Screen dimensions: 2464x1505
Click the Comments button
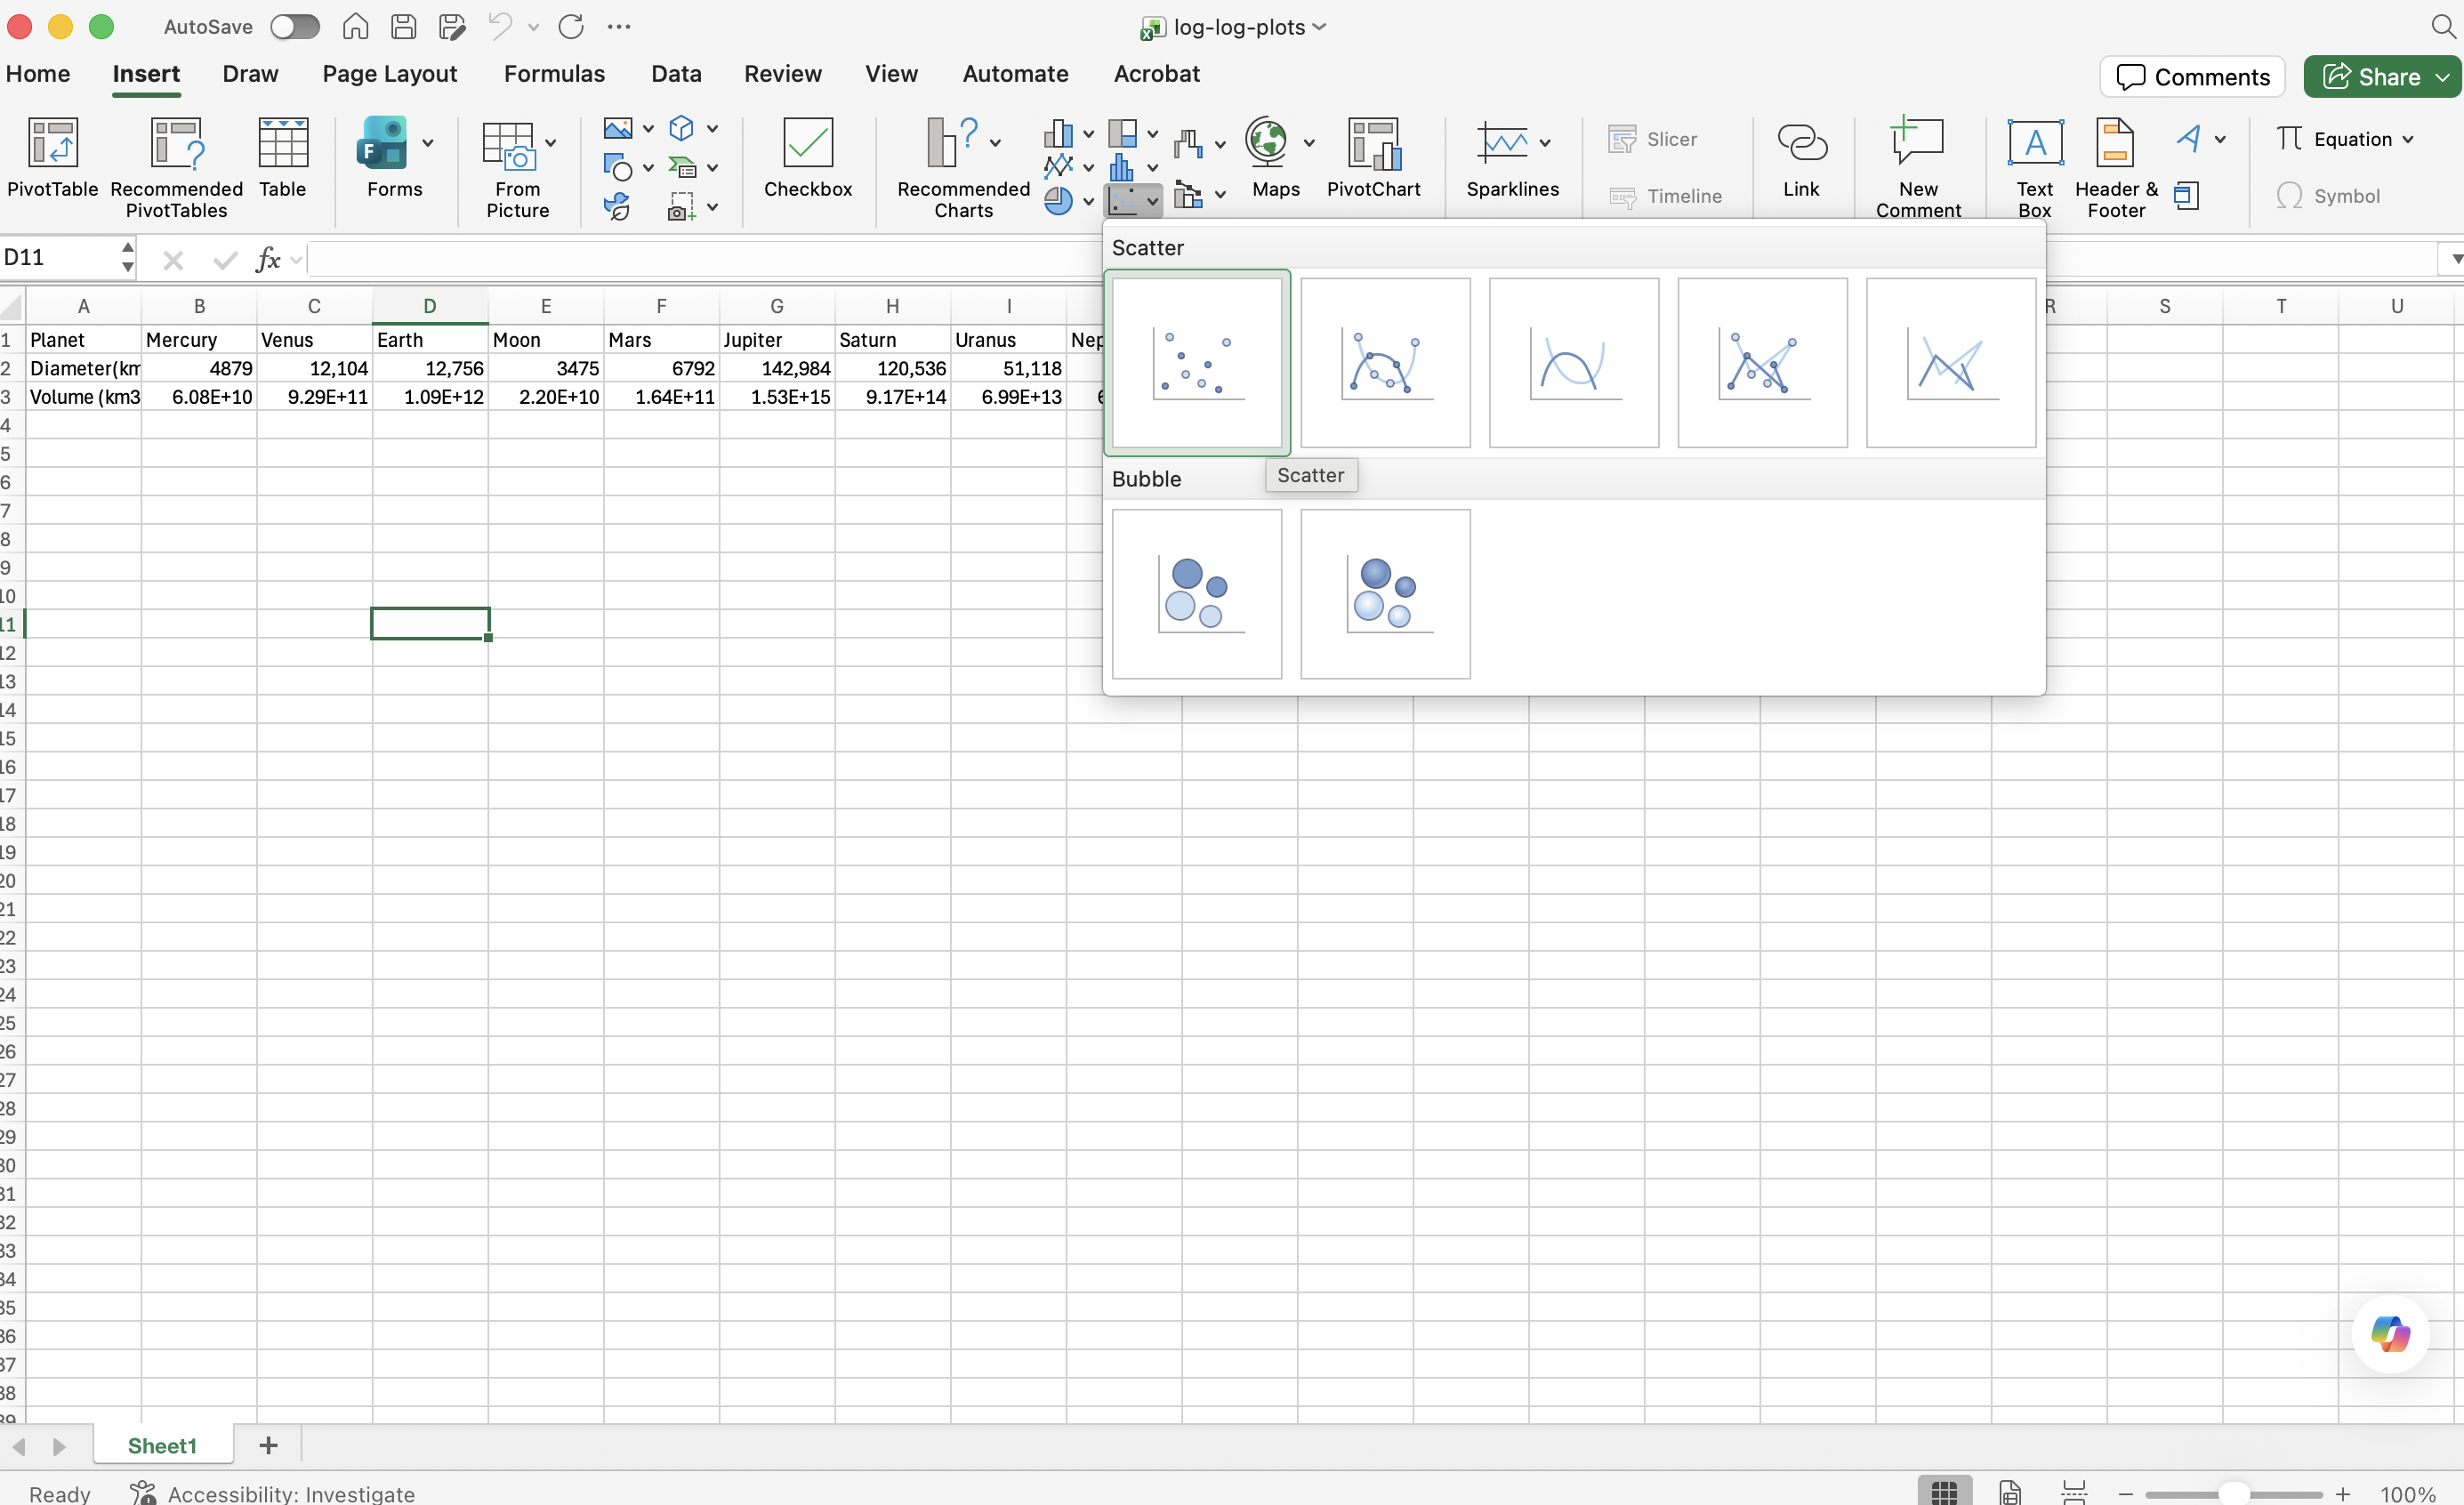pos(2192,77)
